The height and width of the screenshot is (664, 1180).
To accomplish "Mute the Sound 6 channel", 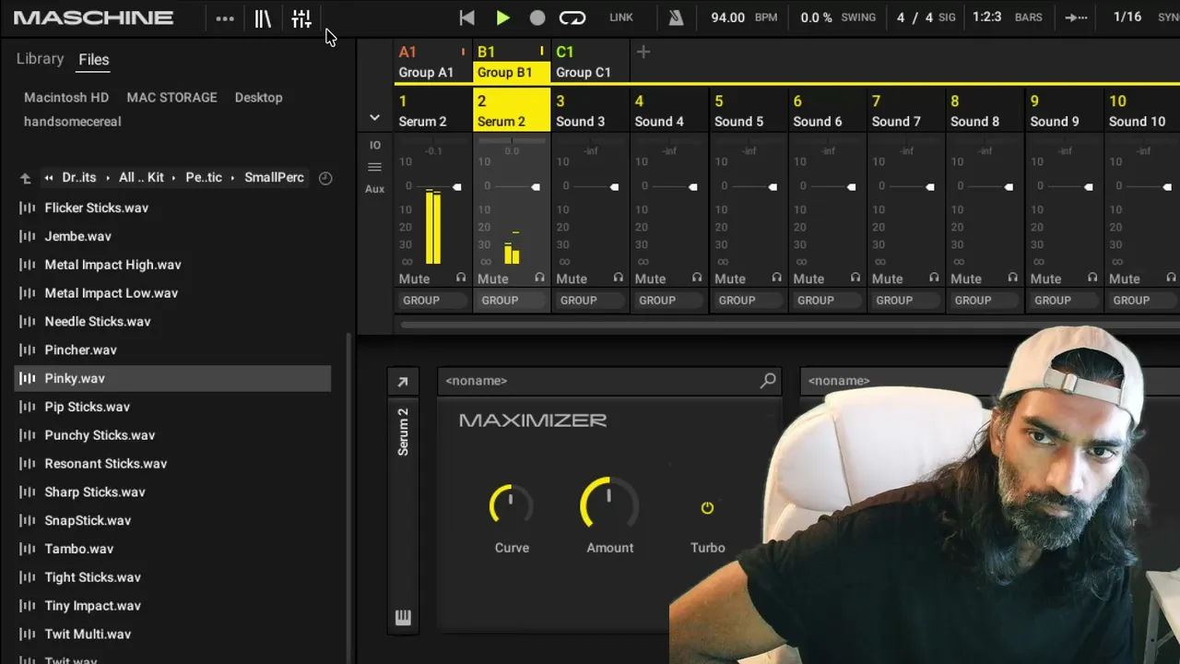I will pos(808,279).
